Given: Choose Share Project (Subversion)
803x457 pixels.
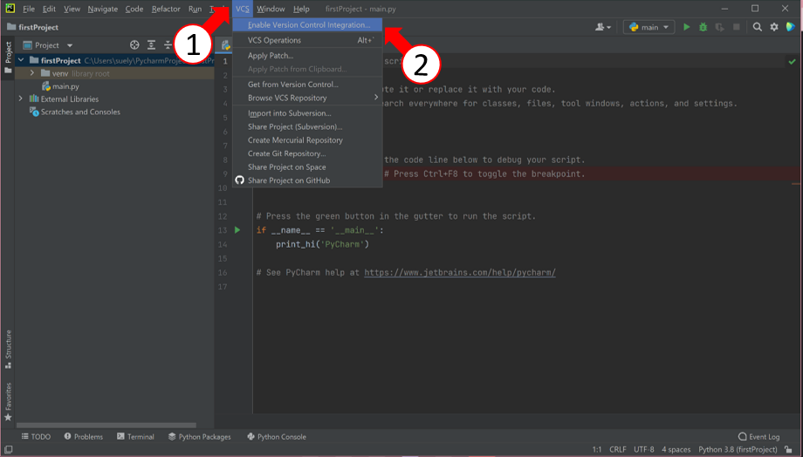Looking at the screenshot, I should pyautogui.click(x=307, y=126).
